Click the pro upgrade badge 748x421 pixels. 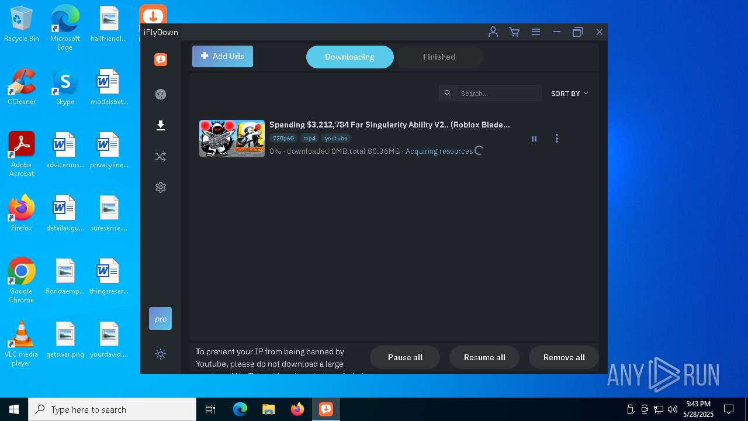(161, 319)
